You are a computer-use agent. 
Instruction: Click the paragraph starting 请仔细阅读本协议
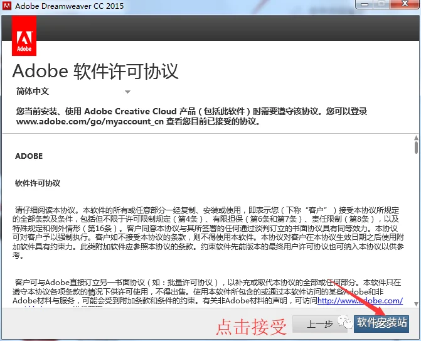(208, 233)
